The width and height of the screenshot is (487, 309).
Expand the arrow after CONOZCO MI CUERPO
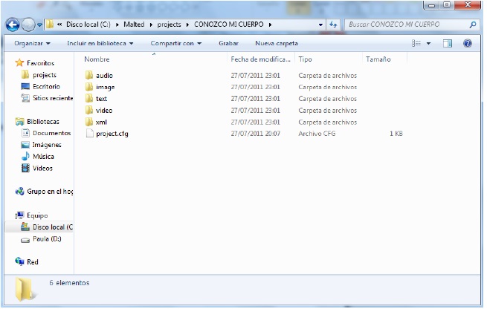point(270,25)
